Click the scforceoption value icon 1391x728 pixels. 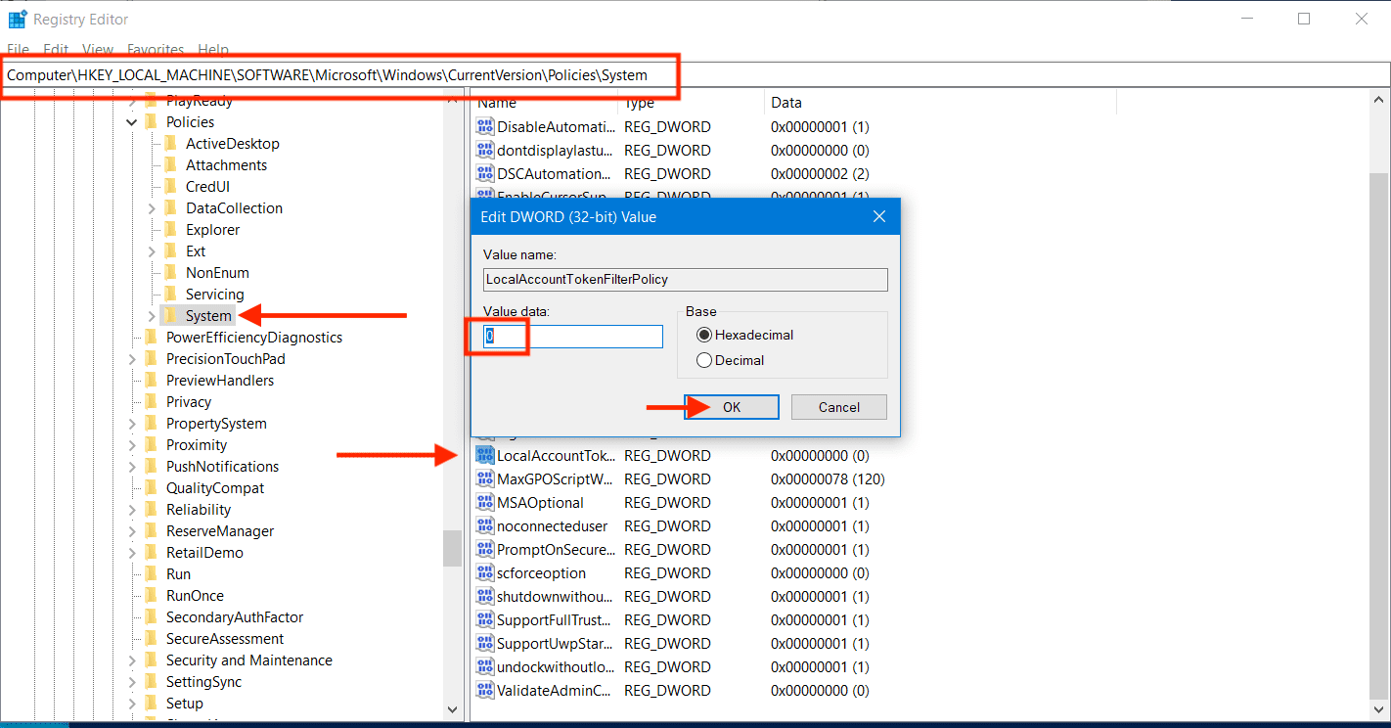pyautogui.click(x=485, y=572)
